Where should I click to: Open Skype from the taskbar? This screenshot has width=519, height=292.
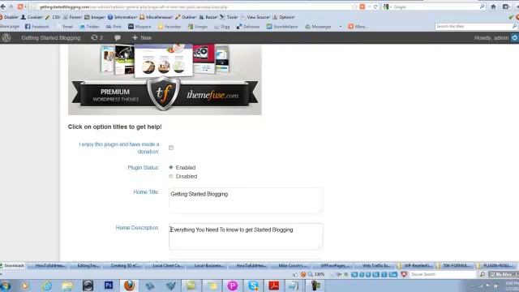tap(253, 286)
